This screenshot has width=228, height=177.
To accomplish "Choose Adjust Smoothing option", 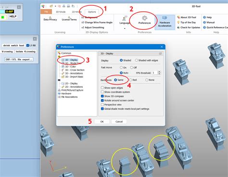I will (93, 27).
